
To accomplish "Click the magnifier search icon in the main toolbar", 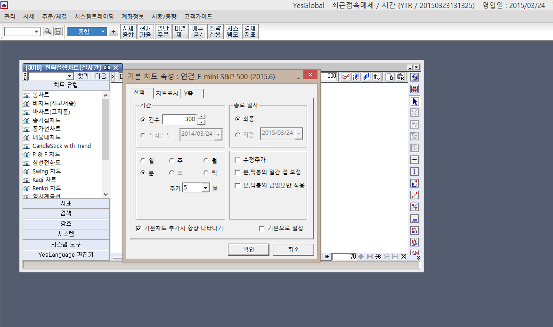I will coord(47,32).
